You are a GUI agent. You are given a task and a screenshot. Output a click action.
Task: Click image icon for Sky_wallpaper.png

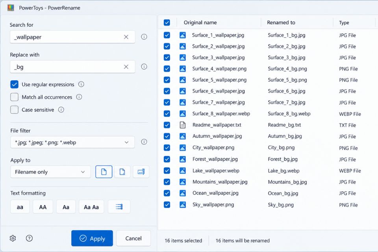(183, 205)
